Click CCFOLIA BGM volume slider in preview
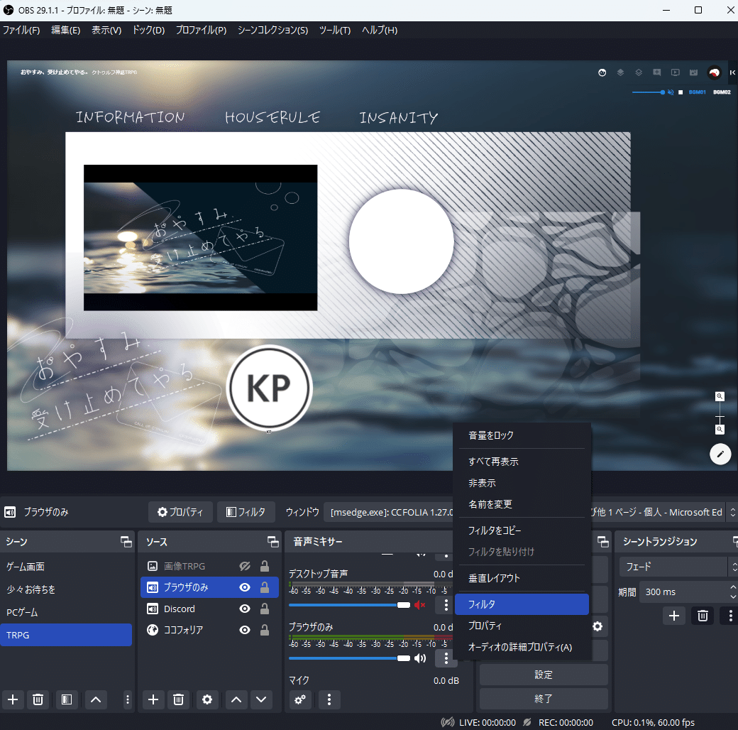Image resolution: width=738 pixels, height=730 pixels. tap(648, 92)
